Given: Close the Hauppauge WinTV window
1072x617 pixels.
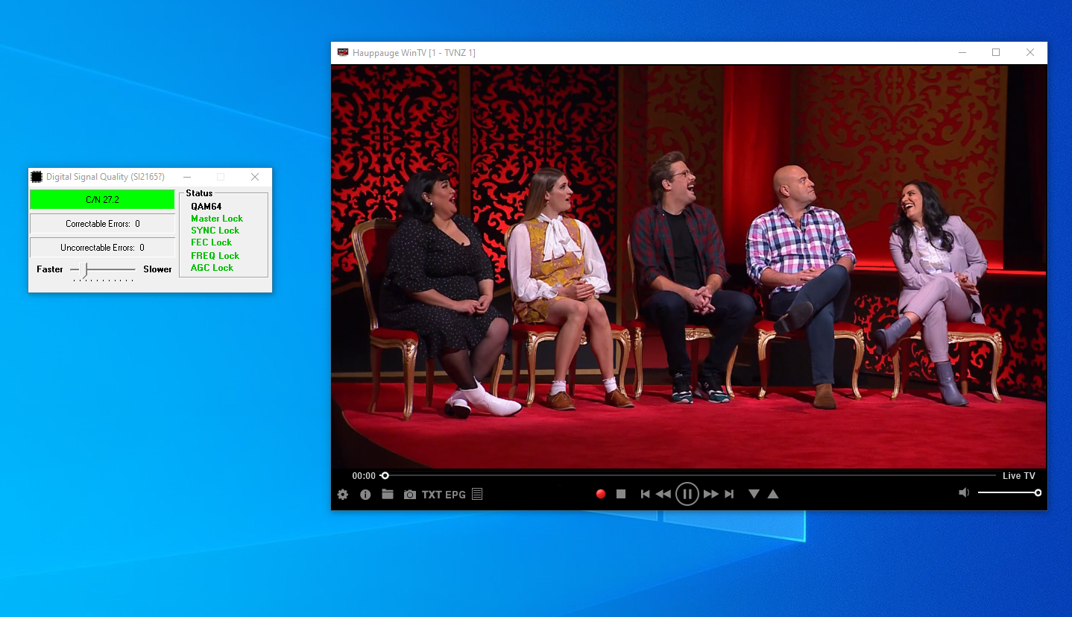Looking at the screenshot, I should [x=1030, y=52].
